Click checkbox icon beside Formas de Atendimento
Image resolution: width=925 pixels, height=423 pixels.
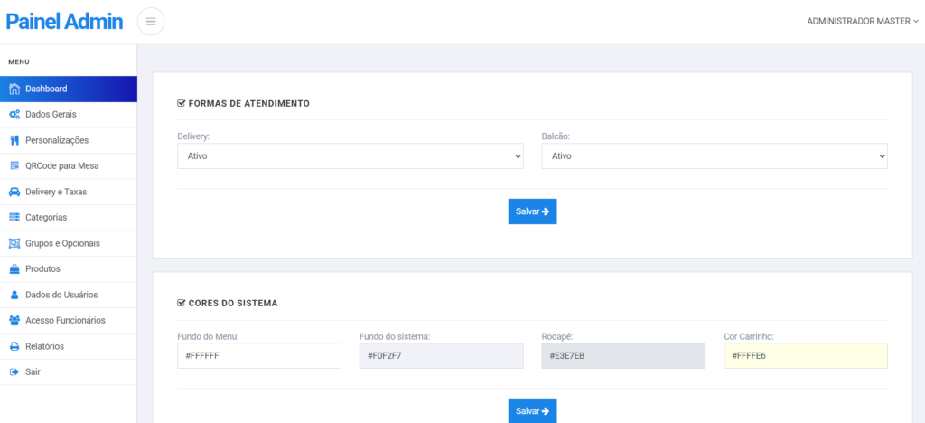tap(182, 103)
